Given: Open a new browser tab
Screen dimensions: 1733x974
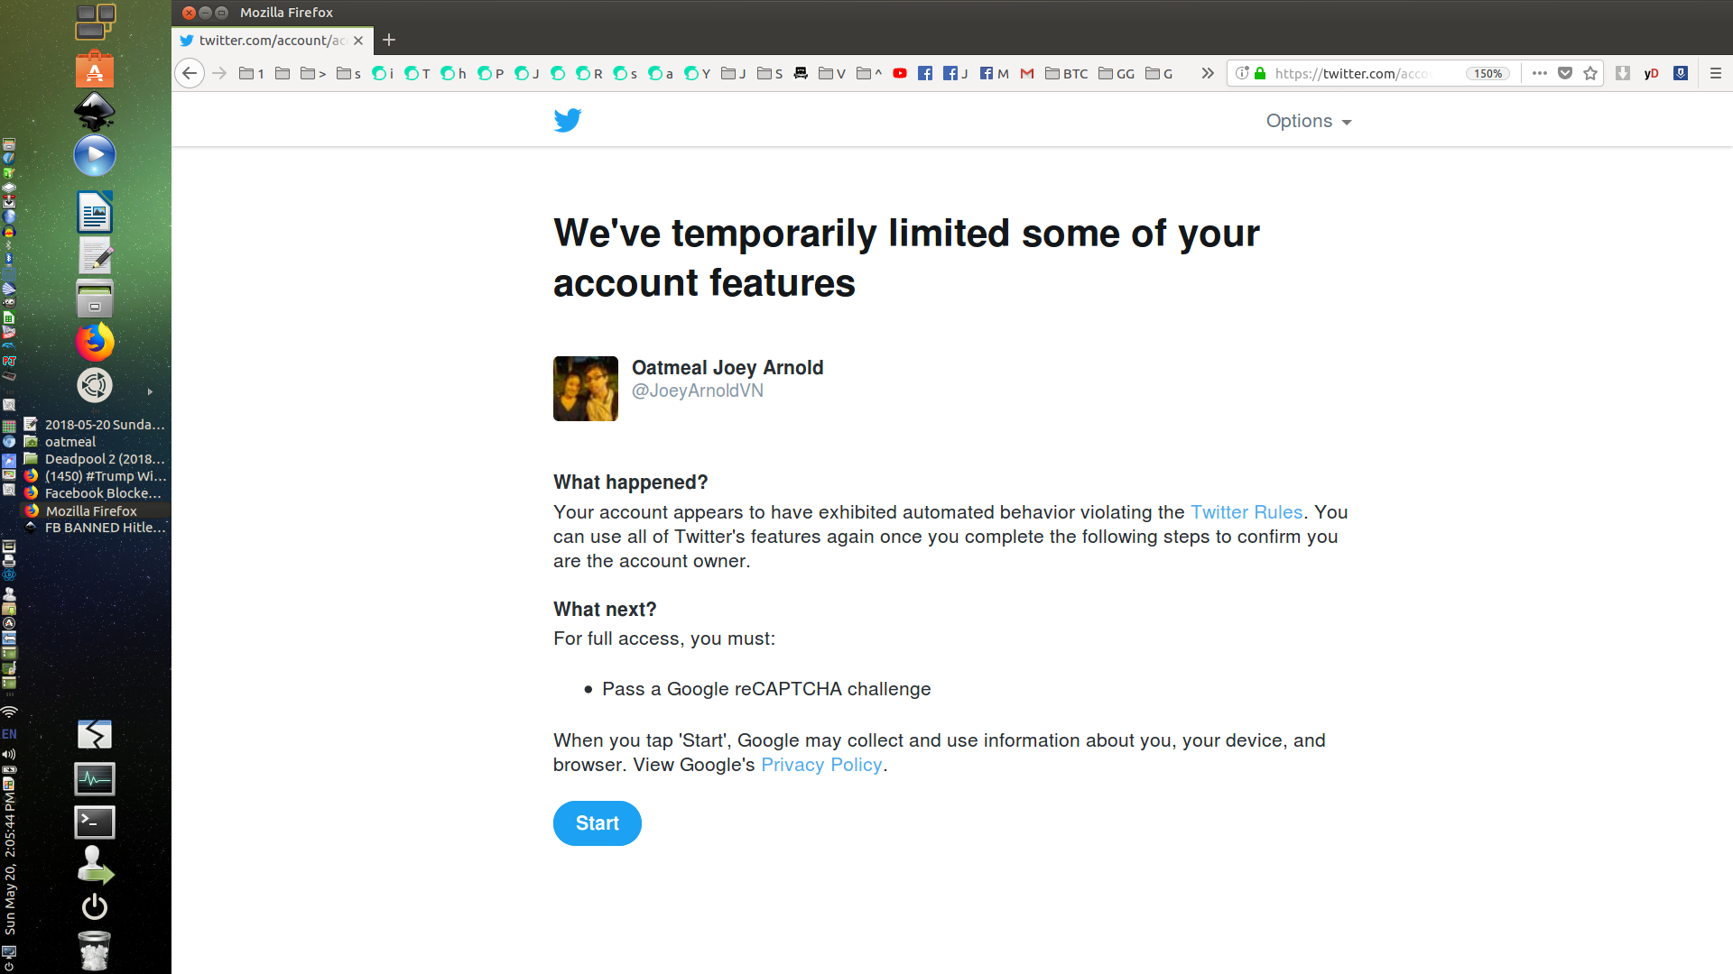Looking at the screenshot, I should (389, 40).
